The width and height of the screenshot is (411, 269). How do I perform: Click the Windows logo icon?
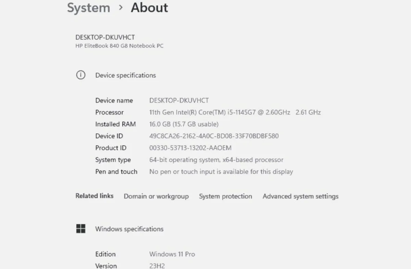80,229
